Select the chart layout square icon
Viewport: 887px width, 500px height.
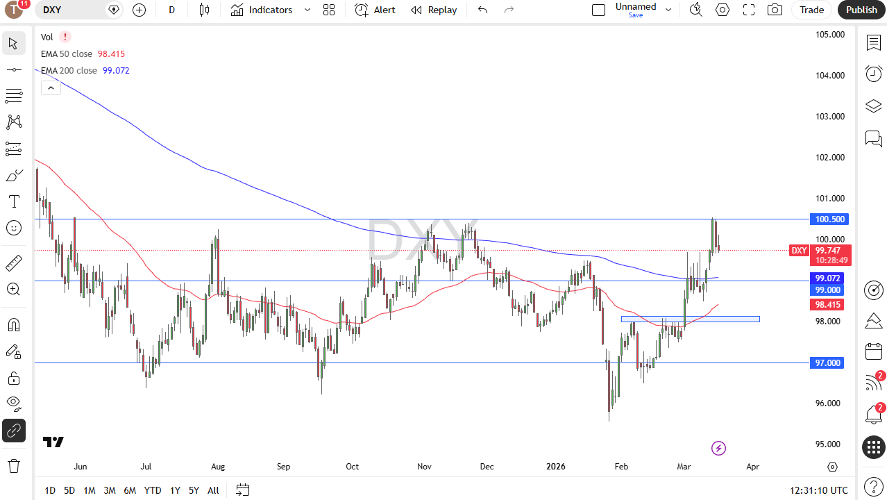598,10
